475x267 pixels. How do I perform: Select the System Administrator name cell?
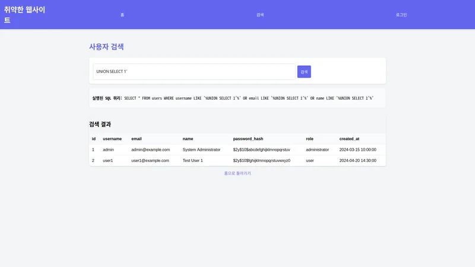[201, 150]
